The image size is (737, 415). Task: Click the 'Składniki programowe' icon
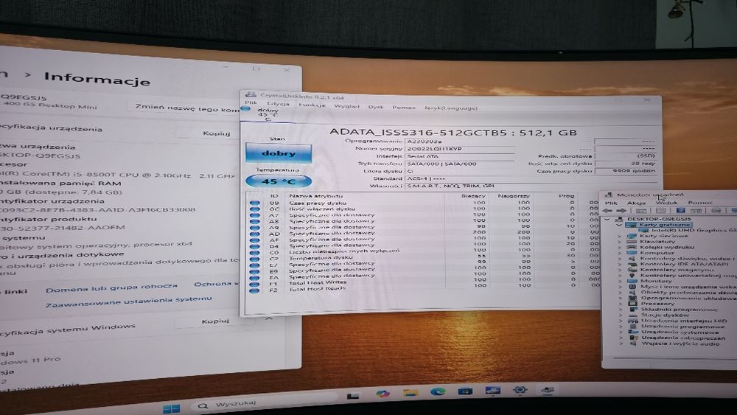pos(632,310)
